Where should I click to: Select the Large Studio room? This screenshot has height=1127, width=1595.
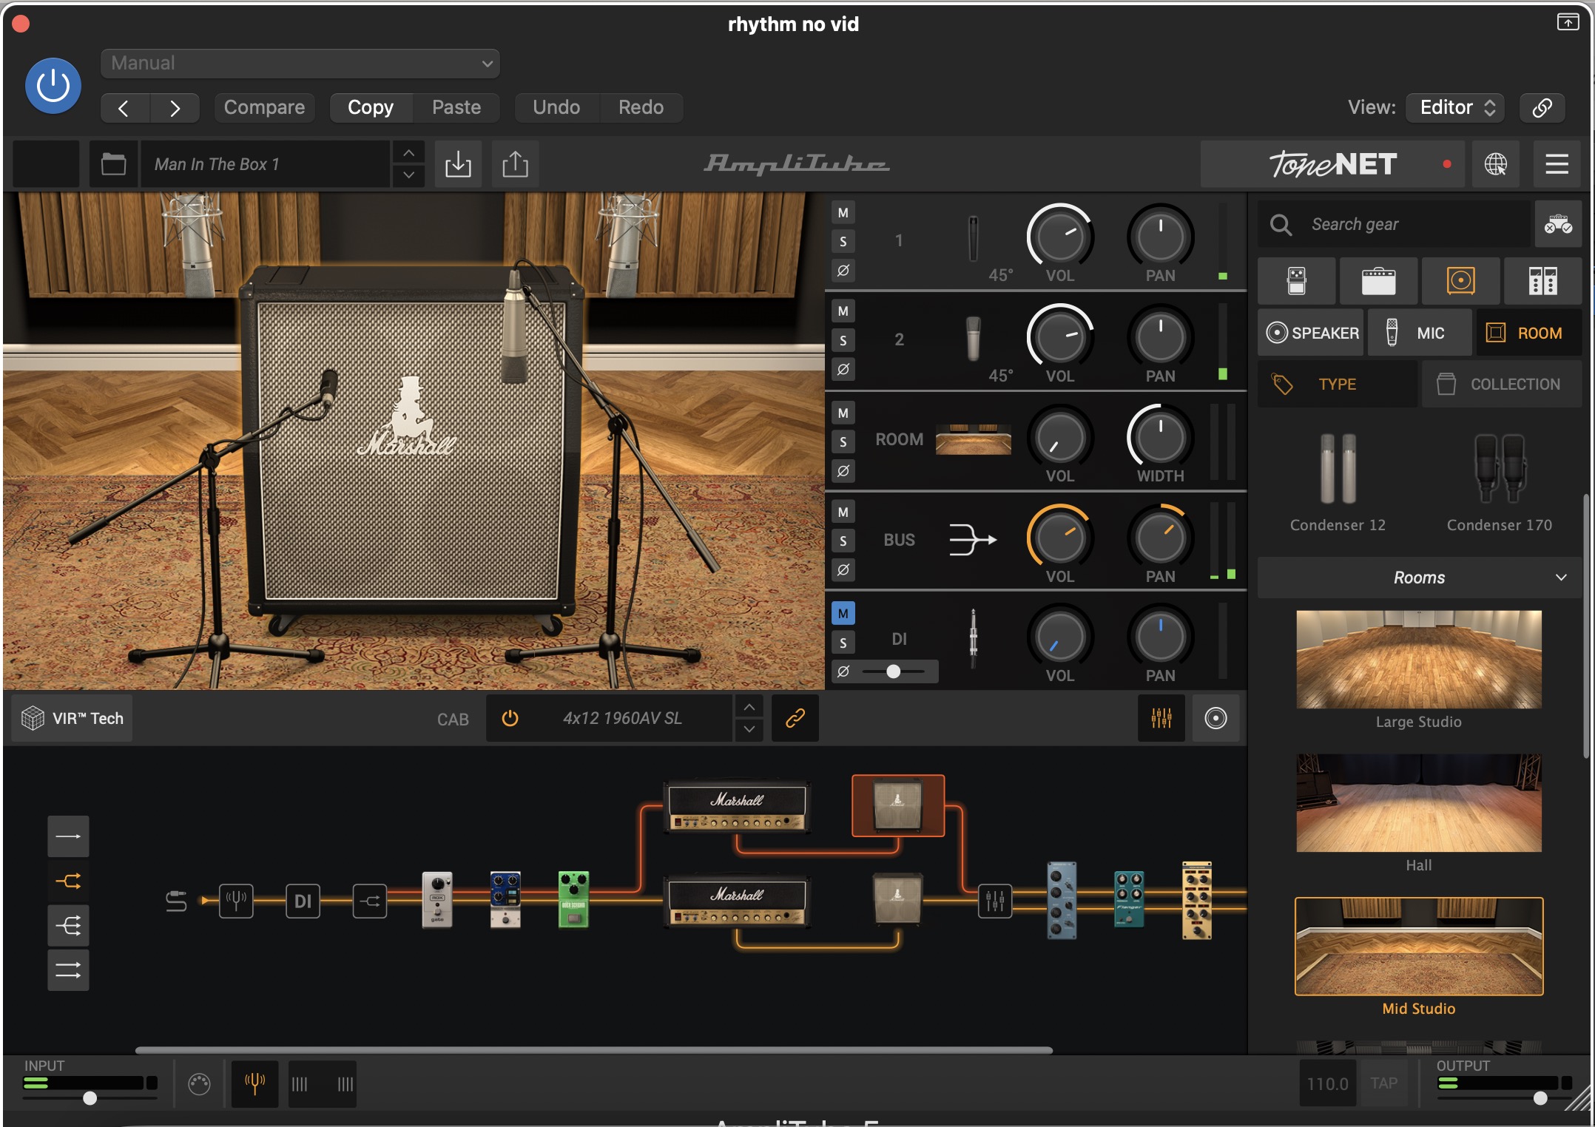click(1419, 660)
